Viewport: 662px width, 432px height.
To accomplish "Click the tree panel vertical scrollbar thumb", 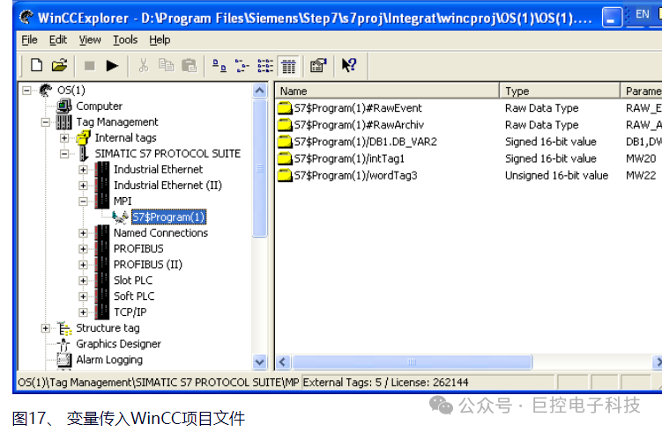I will (260, 169).
